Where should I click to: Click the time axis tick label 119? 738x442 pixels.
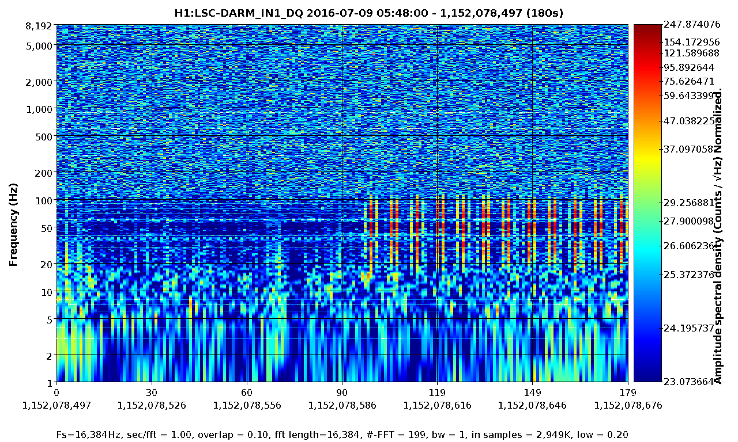click(438, 393)
